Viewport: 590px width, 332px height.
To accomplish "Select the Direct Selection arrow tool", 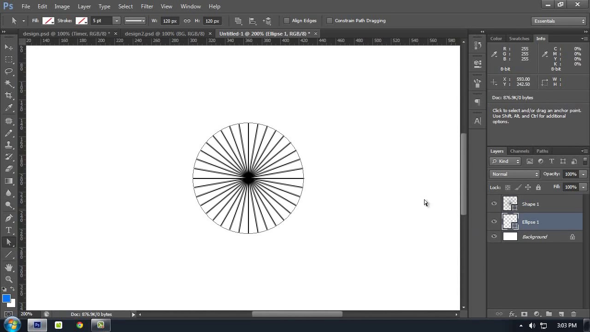I will point(9,242).
